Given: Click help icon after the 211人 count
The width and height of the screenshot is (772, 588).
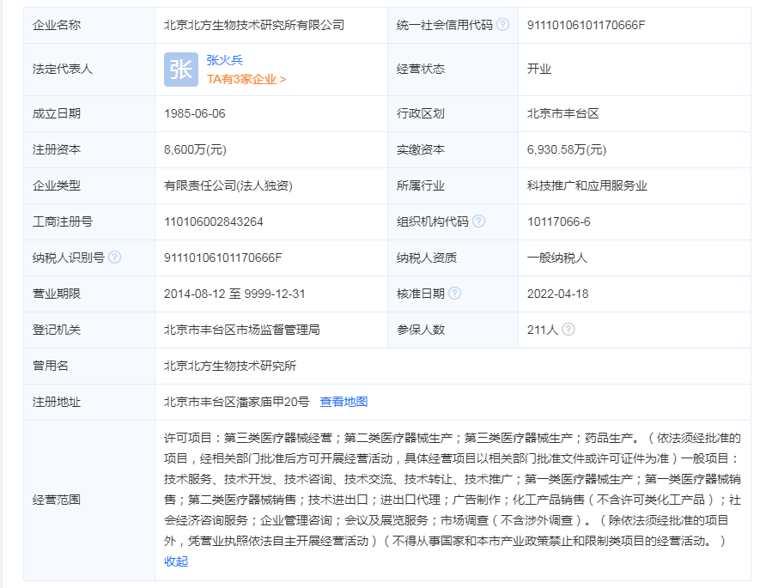Looking at the screenshot, I should 568,329.
